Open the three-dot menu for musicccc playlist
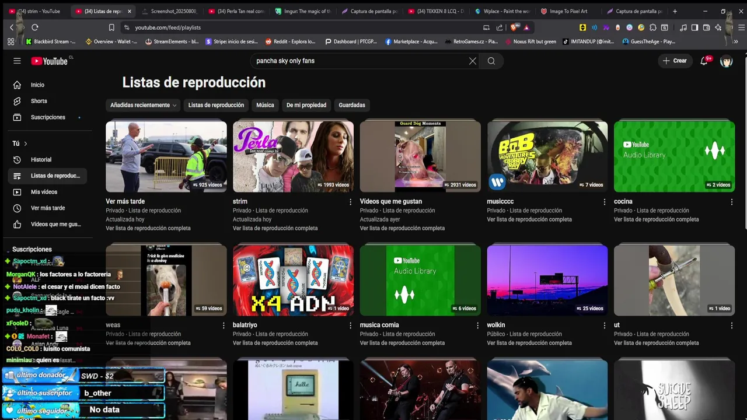This screenshot has width=747, height=420. click(x=605, y=202)
